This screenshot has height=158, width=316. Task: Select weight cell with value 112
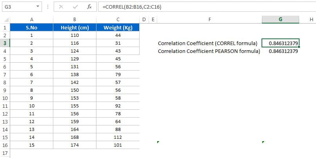click(x=118, y=138)
